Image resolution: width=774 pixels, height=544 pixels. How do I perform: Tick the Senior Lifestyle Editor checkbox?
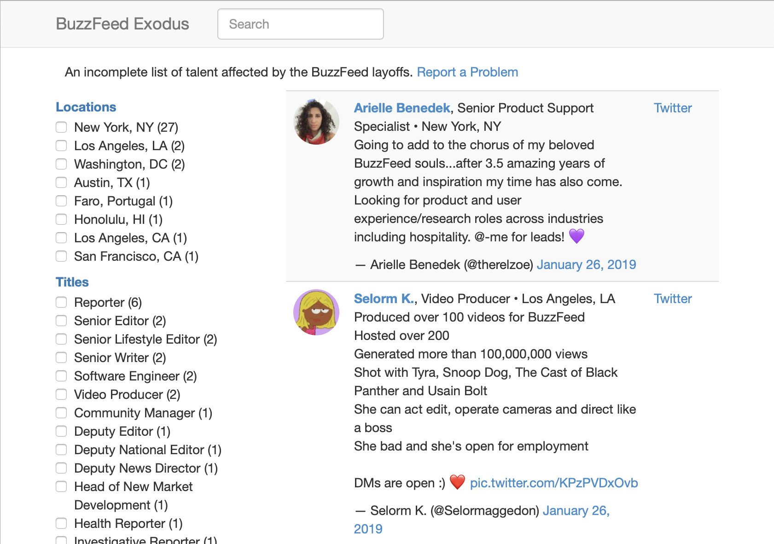click(x=61, y=339)
